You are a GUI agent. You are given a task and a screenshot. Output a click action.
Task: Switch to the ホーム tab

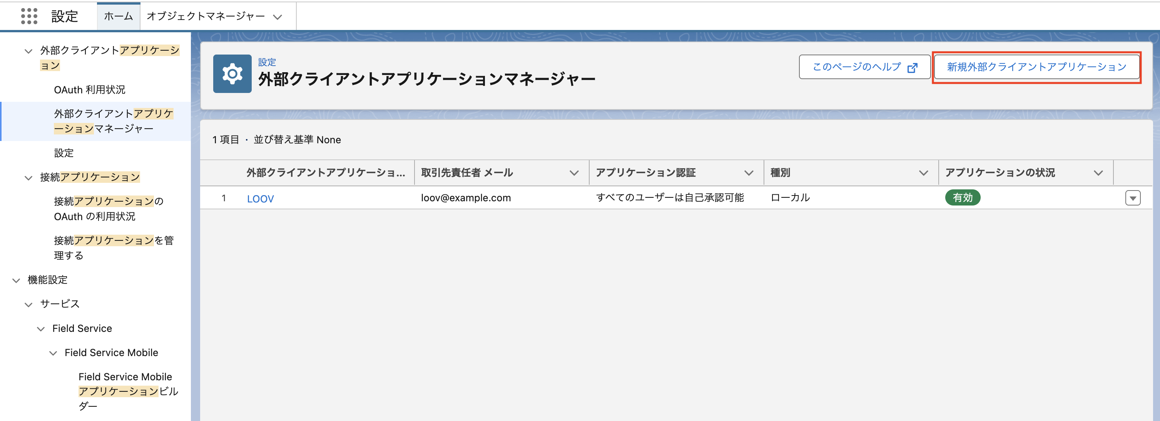(x=119, y=17)
